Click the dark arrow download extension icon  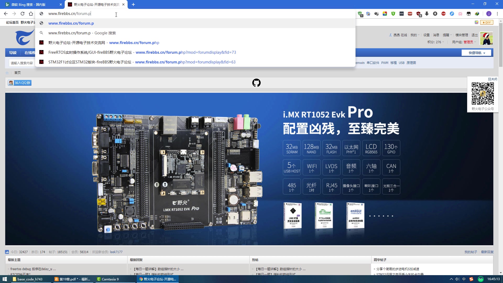(x=427, y=14)
